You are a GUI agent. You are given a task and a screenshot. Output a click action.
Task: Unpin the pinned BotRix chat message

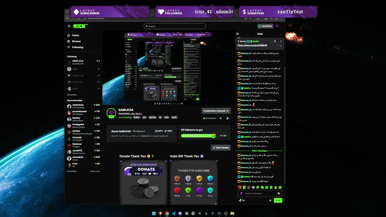[x=275, y=41]
